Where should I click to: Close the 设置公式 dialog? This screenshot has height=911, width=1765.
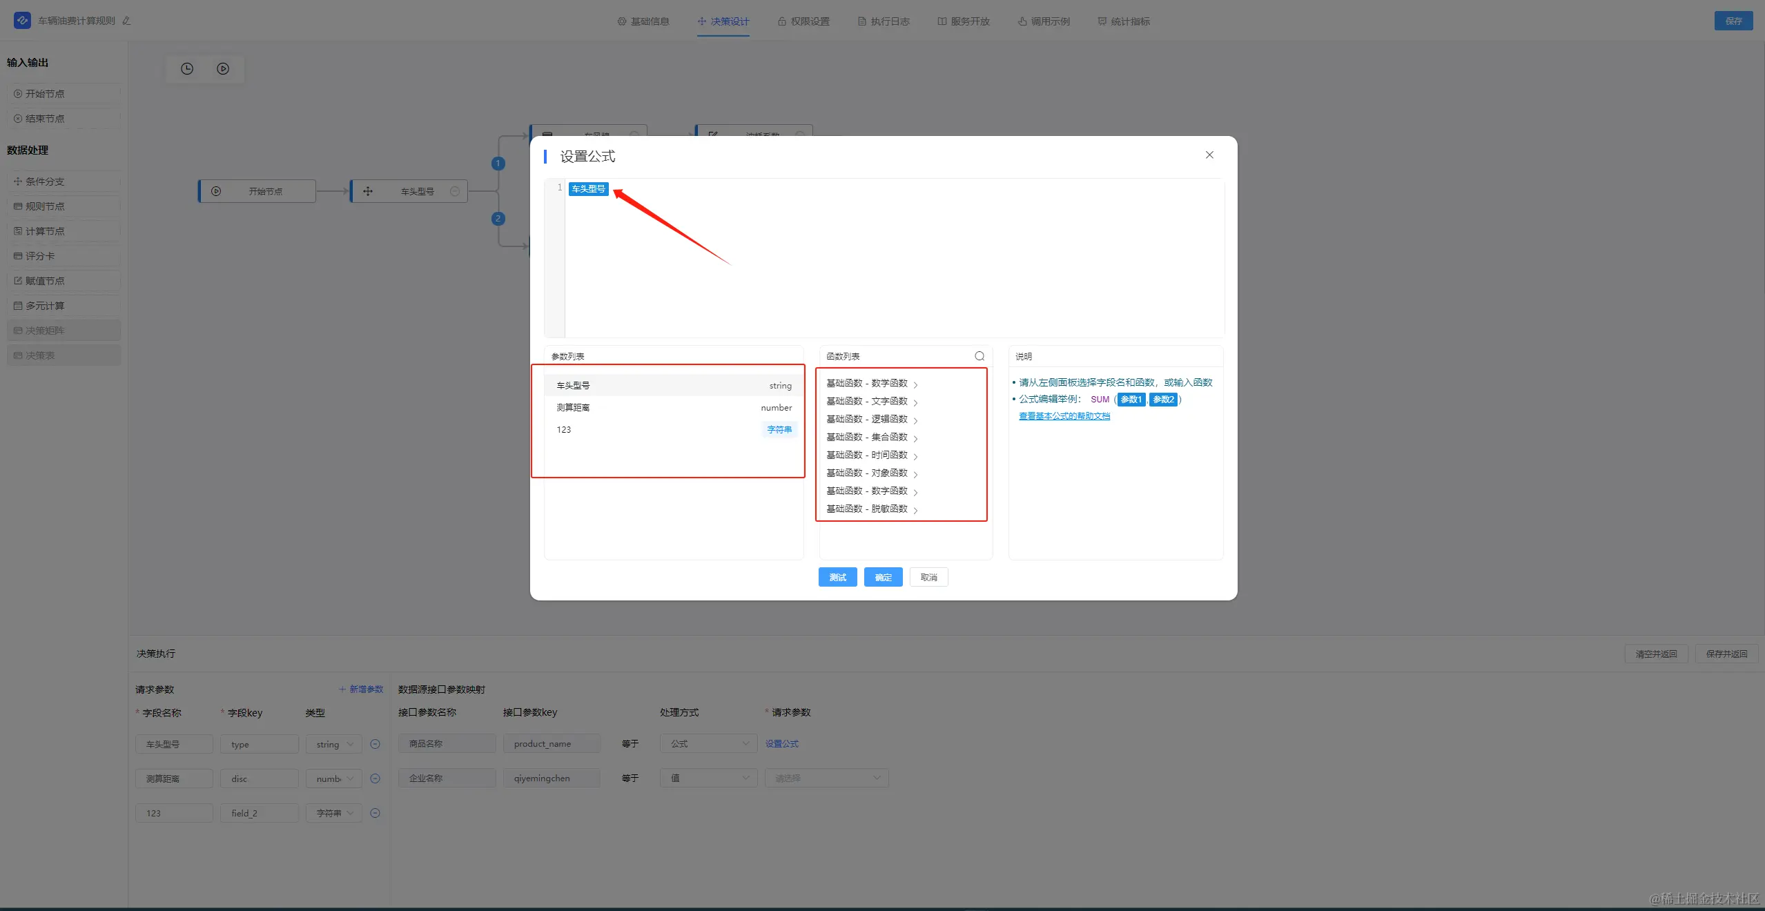(x=1209, y=155)
